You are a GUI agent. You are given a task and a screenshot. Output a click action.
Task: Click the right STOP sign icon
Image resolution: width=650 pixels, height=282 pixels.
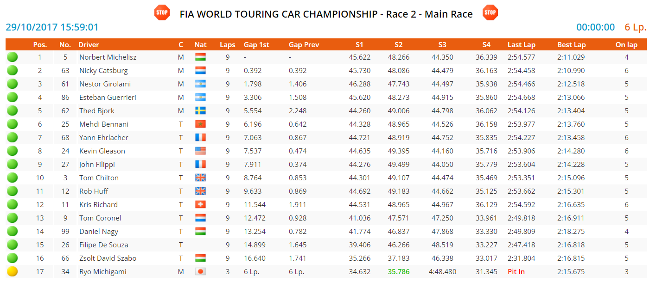pos(490,12)
